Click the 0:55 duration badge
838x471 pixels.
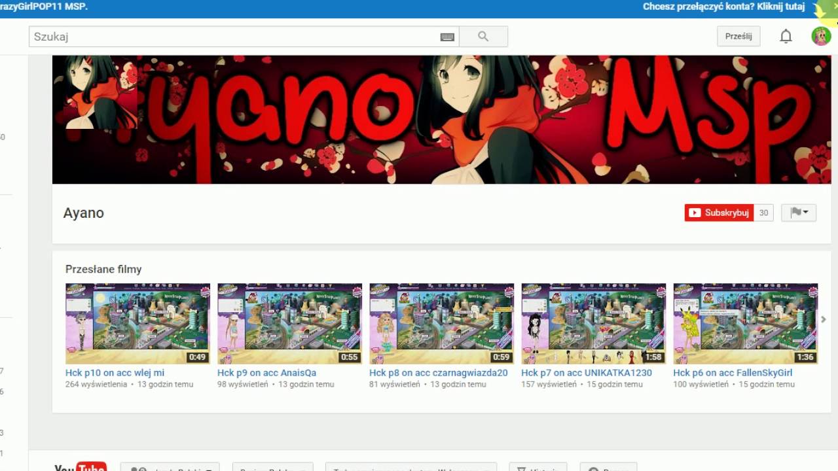tap(349, 357)
